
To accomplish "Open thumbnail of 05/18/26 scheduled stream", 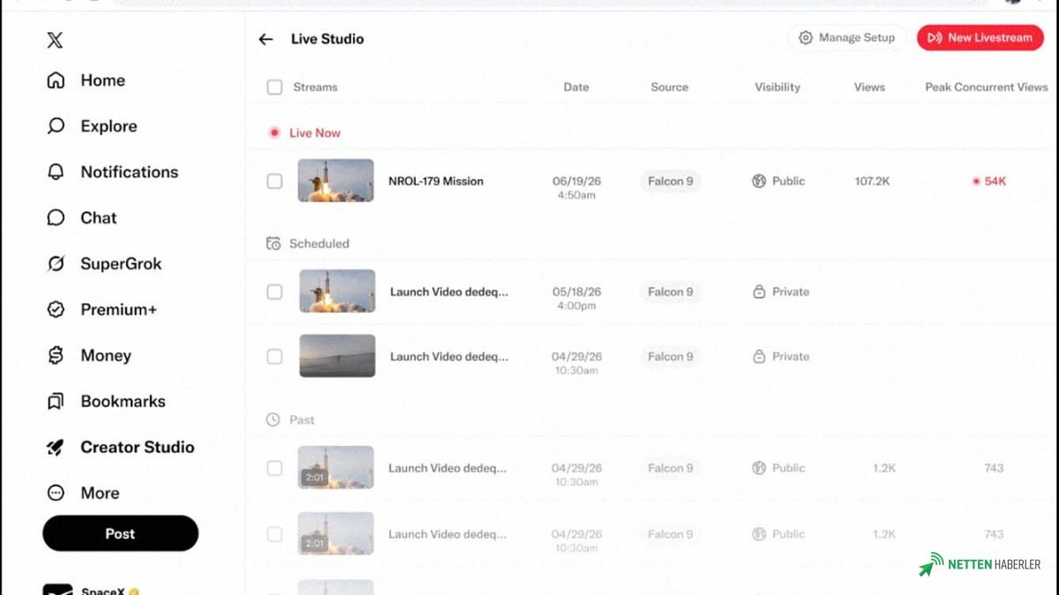I will 337,292.
